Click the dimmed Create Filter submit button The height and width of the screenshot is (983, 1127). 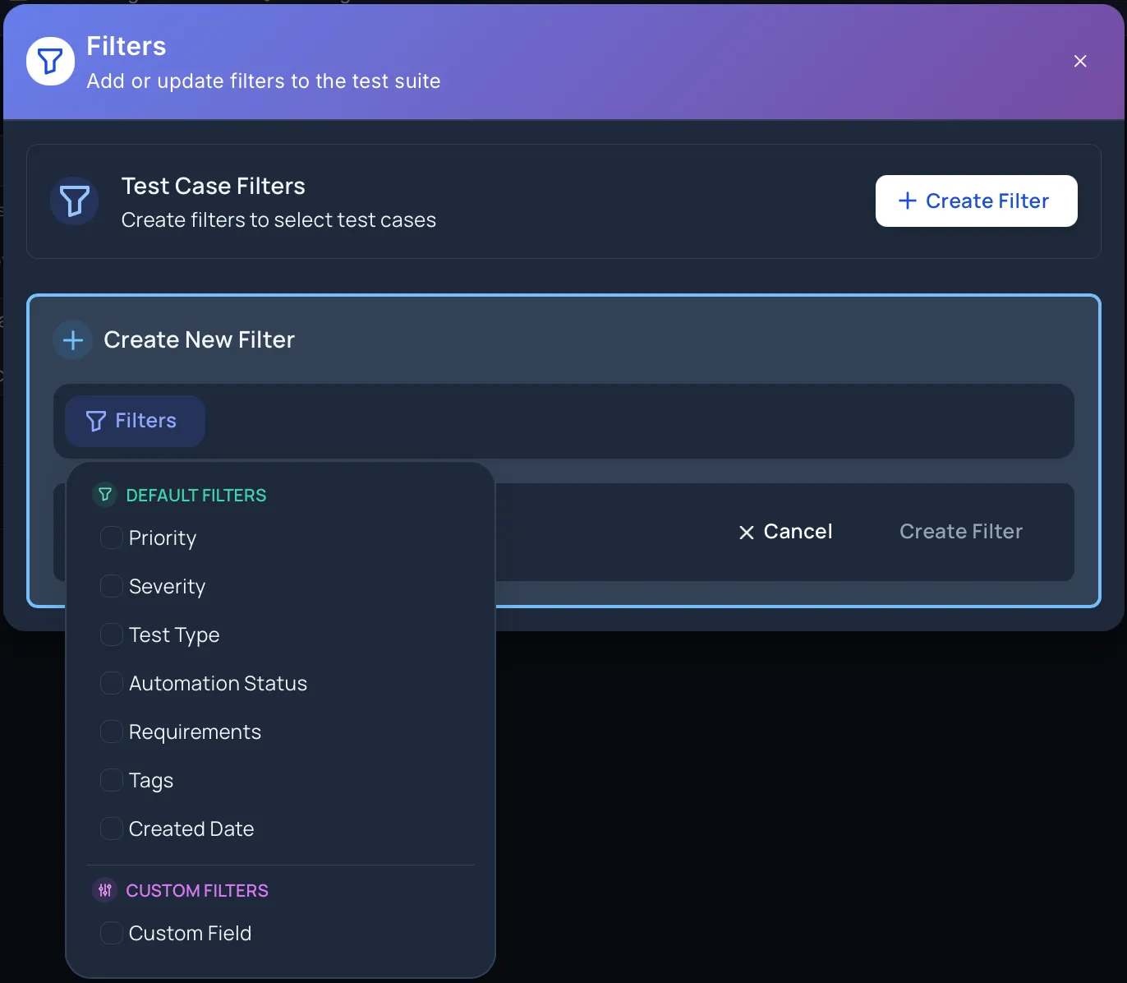(961, 532)
